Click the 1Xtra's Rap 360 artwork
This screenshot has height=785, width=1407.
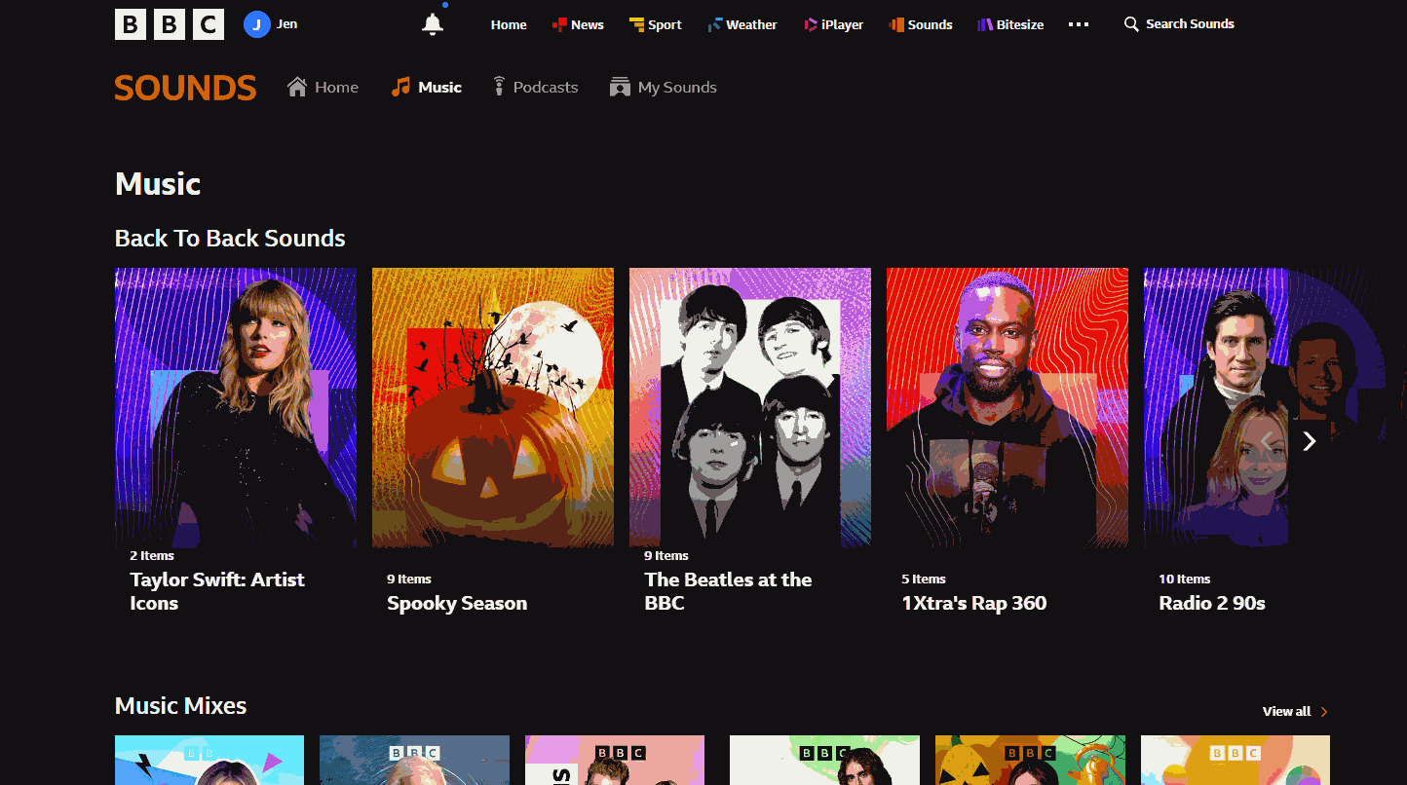(x=1008, y=407)
